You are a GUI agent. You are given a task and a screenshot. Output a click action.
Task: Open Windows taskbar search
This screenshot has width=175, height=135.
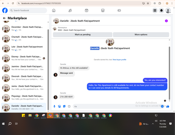(x=10, y=124)
